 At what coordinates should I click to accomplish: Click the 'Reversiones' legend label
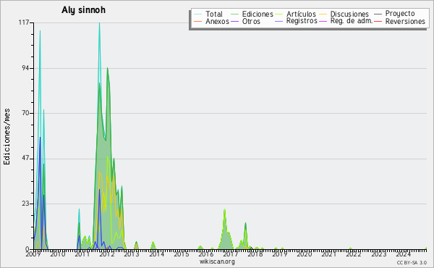[405, 21]
